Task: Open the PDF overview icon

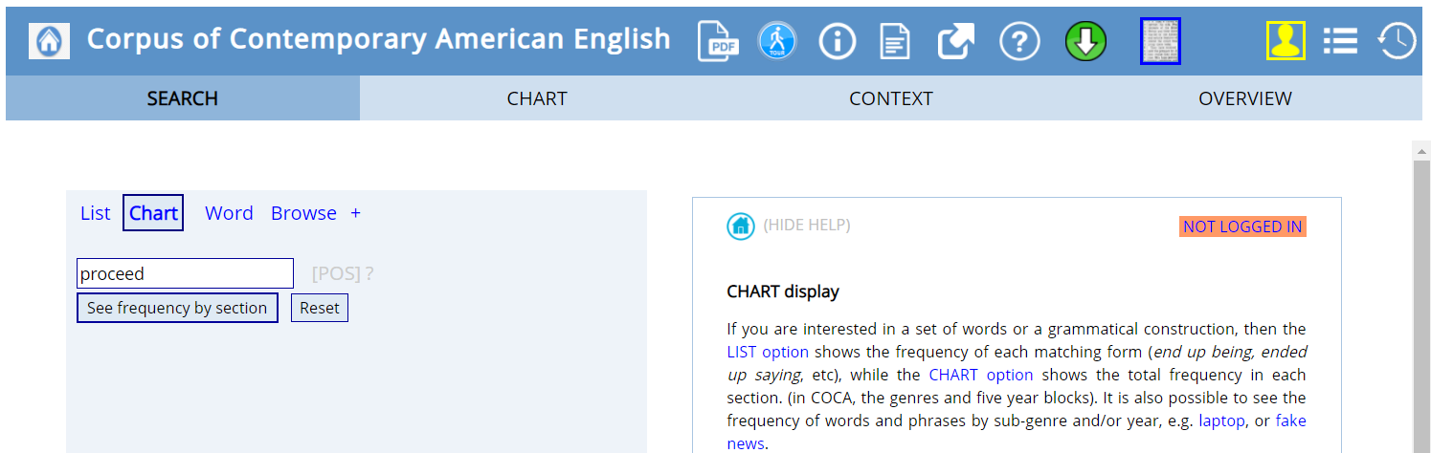Action: pos(718,41)
